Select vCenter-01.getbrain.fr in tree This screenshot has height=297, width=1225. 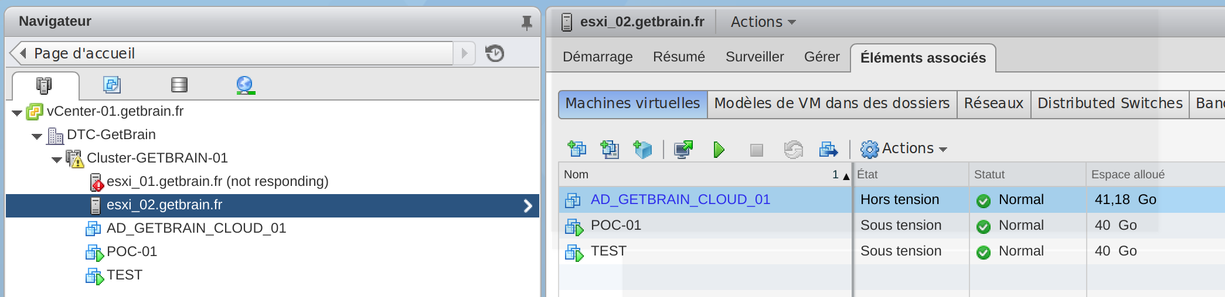click(115, 111)
